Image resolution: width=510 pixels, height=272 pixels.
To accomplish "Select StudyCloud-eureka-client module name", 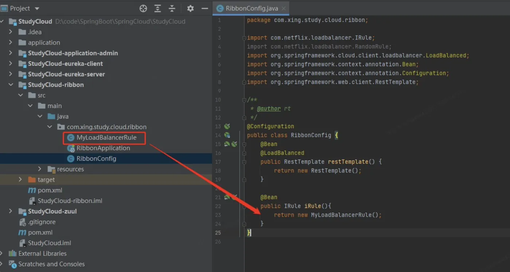I will tap(66, 64).
